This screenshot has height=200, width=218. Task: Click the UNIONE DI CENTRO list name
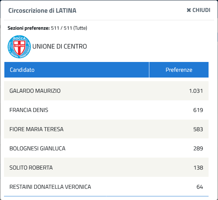click(x=60, y=46)
